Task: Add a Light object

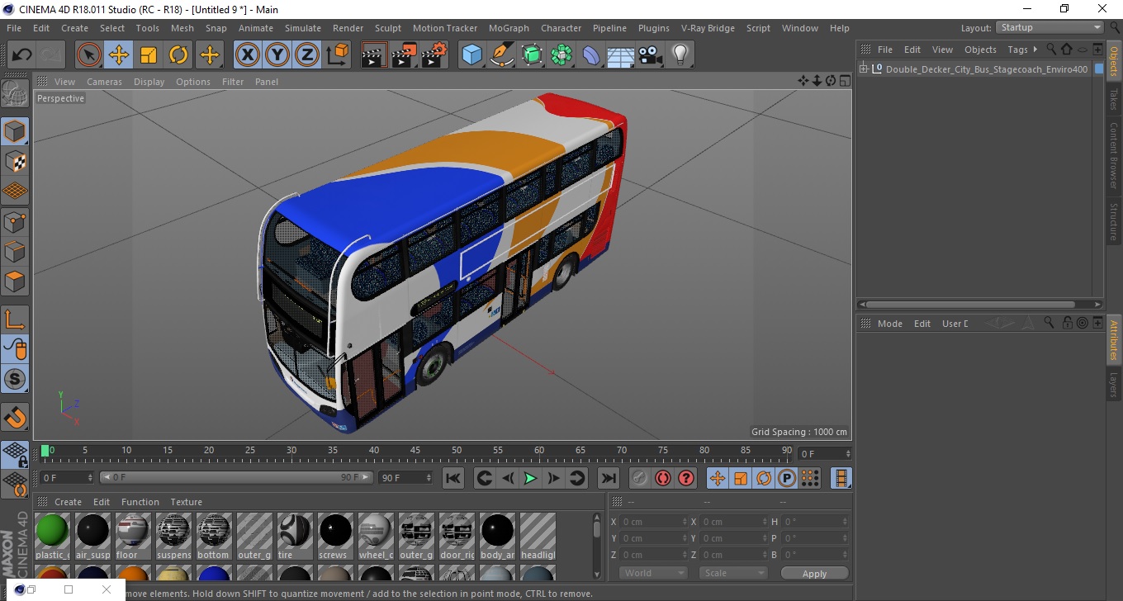Action: (680, 55)
